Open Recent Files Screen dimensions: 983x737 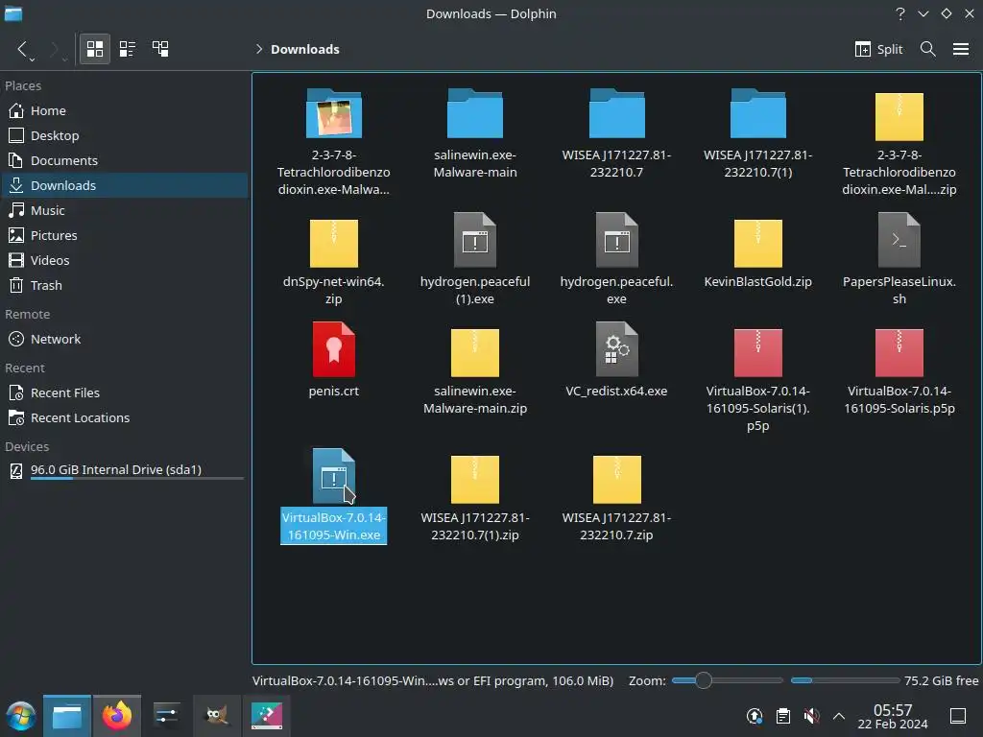pyautogui.click(x=124, y=392)
